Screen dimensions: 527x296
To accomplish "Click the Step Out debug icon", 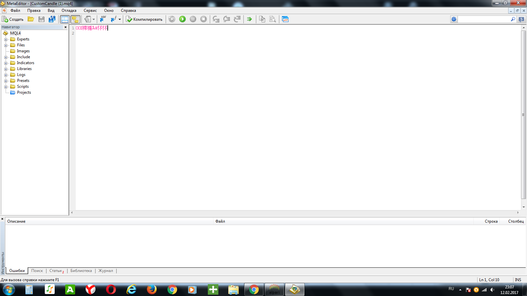I will [x=237, y=19].
